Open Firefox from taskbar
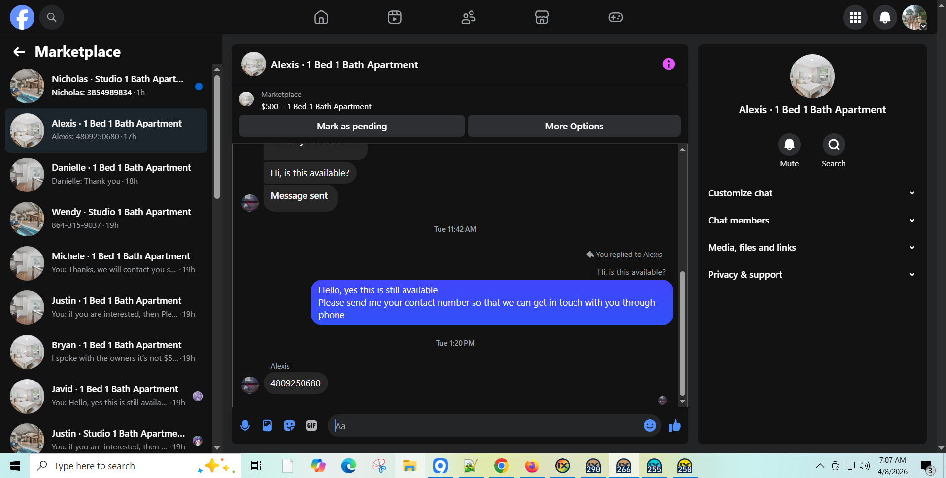 click(x=532, y=466)
